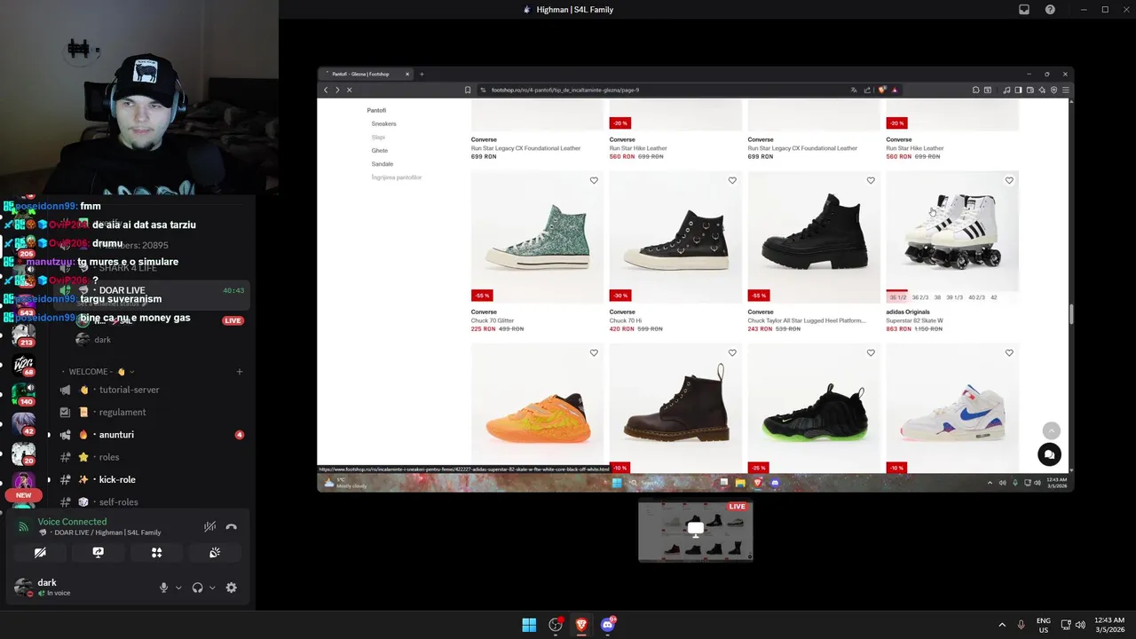Wishlist the Chuck Taylor Lugged Heel Platform boot
Screen dimensions: 1136x639
coord(871,180)
